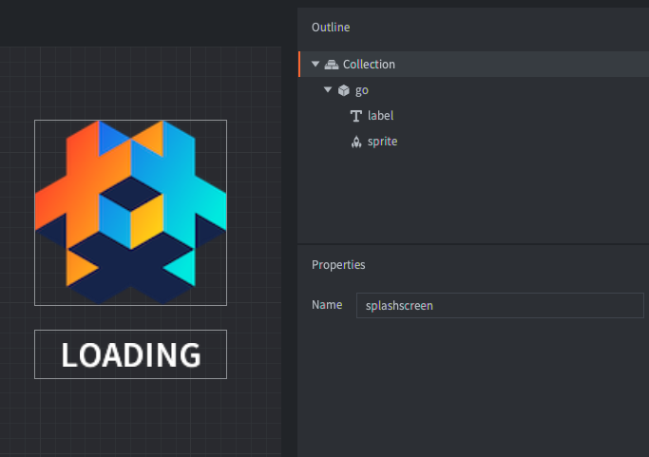This screenshot has height=457, width=649.
Task: Select the LOADING text label in the scene
Action: coord(130,354)
